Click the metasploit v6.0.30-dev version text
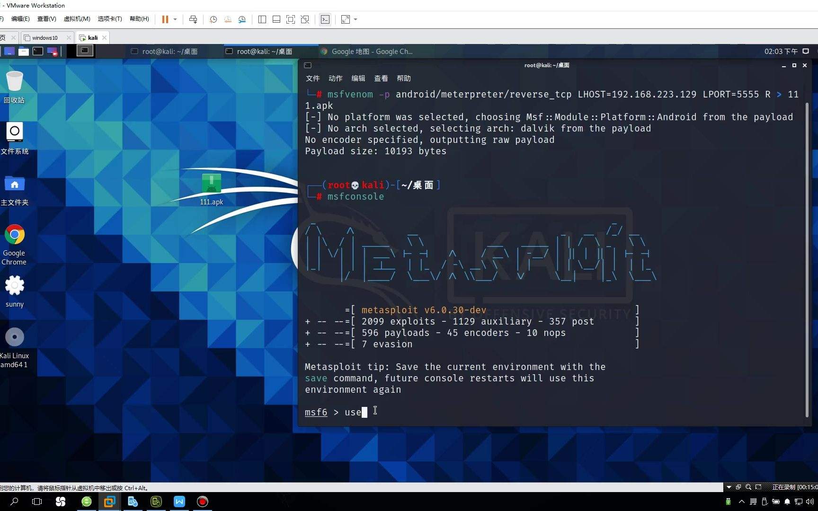The width and height of the screenshot is (818, 511). pos(424,310)
